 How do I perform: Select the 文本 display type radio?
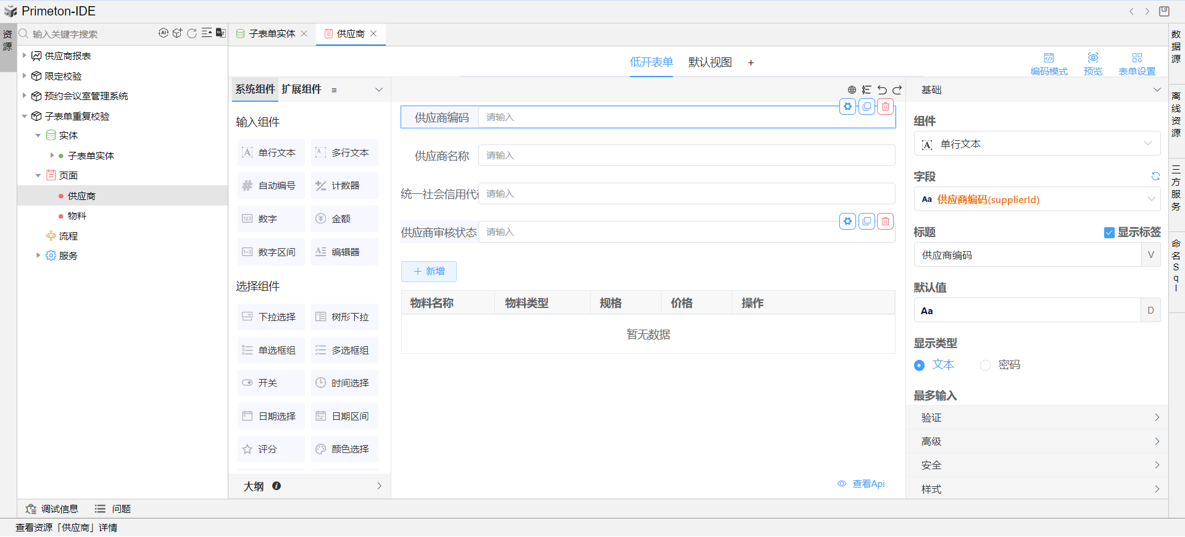pyautogui.click(x=920, y=365)
